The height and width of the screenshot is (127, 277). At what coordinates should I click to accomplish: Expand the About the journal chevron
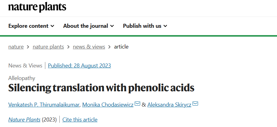112,26
